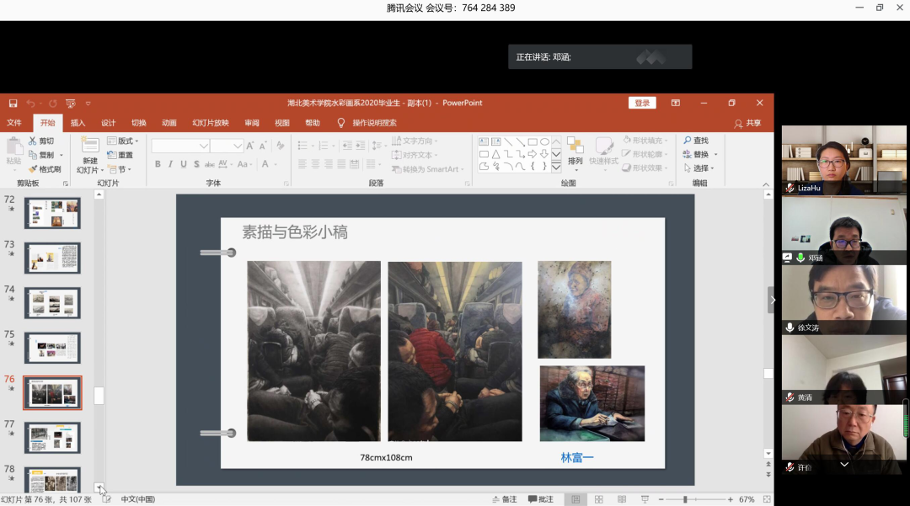Align text left in paragraph group
The height and width of the screenshot is (506, 910).
302,165
